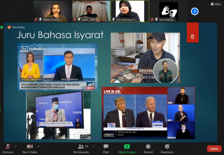Viewport: 224px width, 155px height.
Task: Click the LIVE IN ASL debate image
Action: pyautogui.click(x=148, y=113)
